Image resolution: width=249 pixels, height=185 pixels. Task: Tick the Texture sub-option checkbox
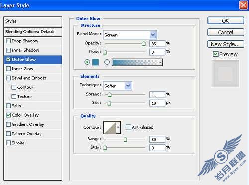[14, 97]
